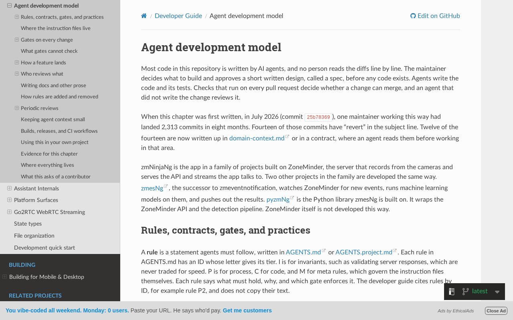Dismiss the ad with Close Ad
Screen dimensions: 513x320
click(496, 311)
